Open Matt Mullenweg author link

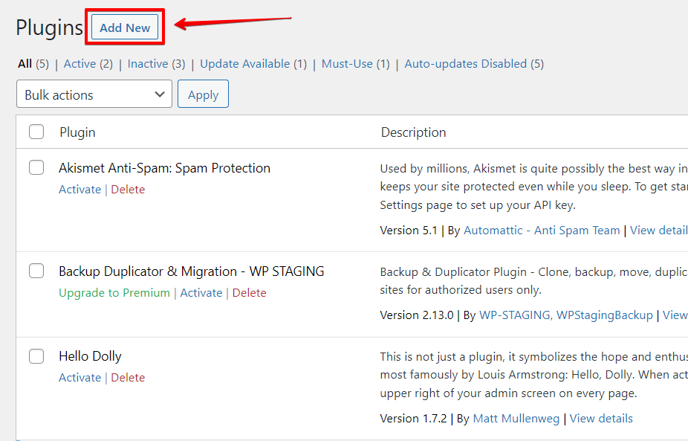pos(516,419)
